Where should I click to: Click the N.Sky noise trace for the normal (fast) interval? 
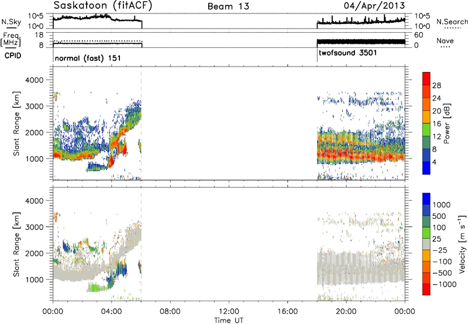coord(97,18)
